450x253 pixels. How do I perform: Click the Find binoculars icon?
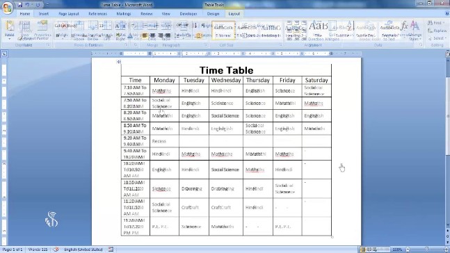(430, 23)
